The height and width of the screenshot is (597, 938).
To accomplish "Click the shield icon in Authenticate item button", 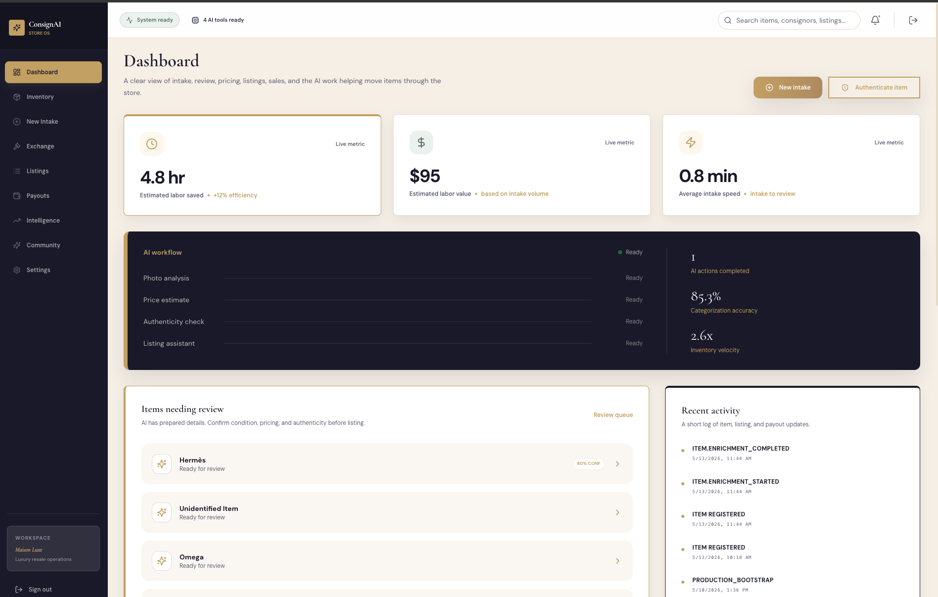I will pos(845,88).
